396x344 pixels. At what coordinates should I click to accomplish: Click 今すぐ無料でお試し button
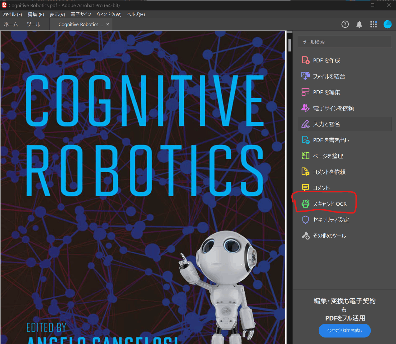click(345, 330)
